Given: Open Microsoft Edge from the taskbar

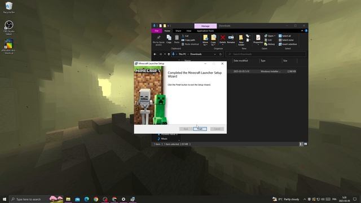Looking at the screenshot, I should point(86,199).
